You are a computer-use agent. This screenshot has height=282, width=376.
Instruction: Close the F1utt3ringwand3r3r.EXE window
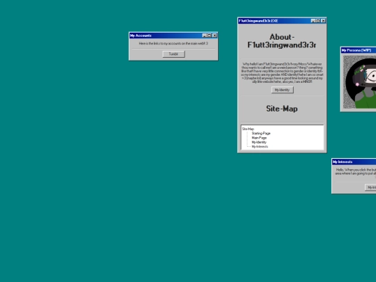pos(323,21)
